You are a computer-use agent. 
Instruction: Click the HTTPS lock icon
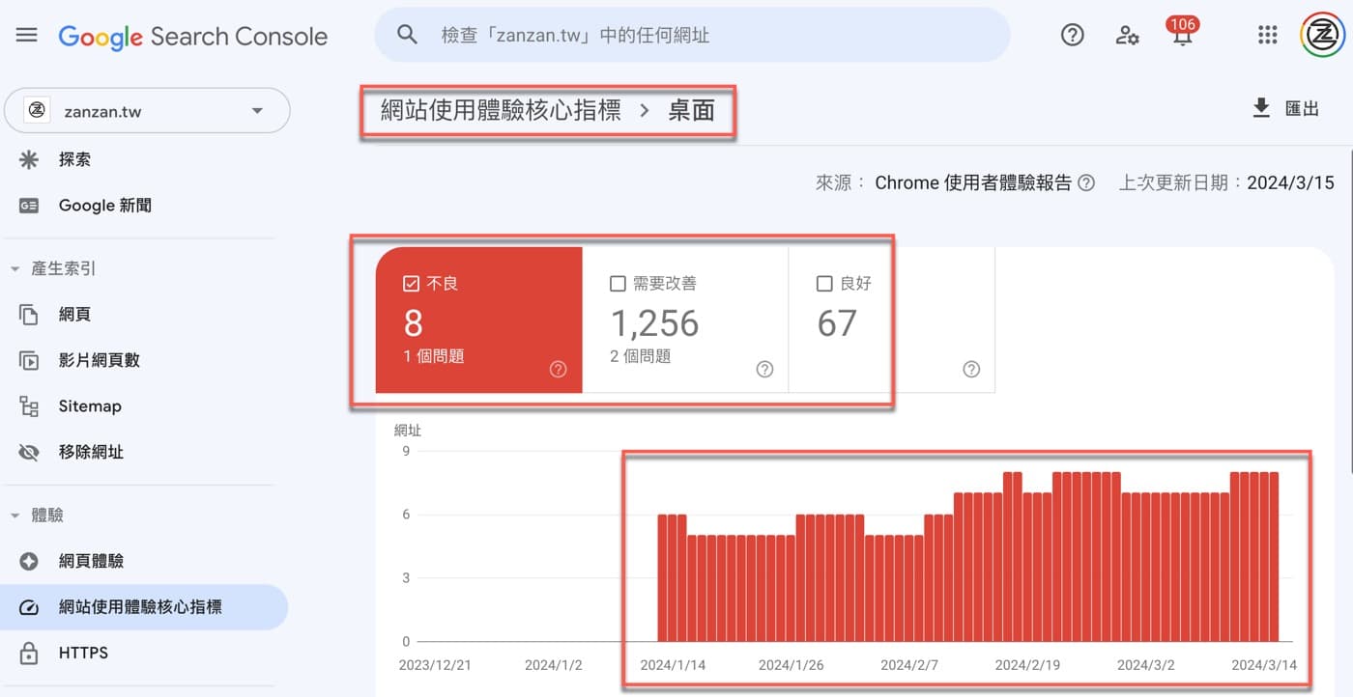[29, 653]
